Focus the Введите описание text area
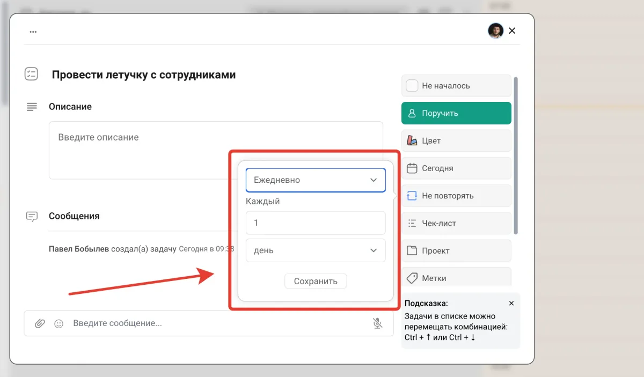The height and width of the screenshot is (377, 644). pos(216,150)
